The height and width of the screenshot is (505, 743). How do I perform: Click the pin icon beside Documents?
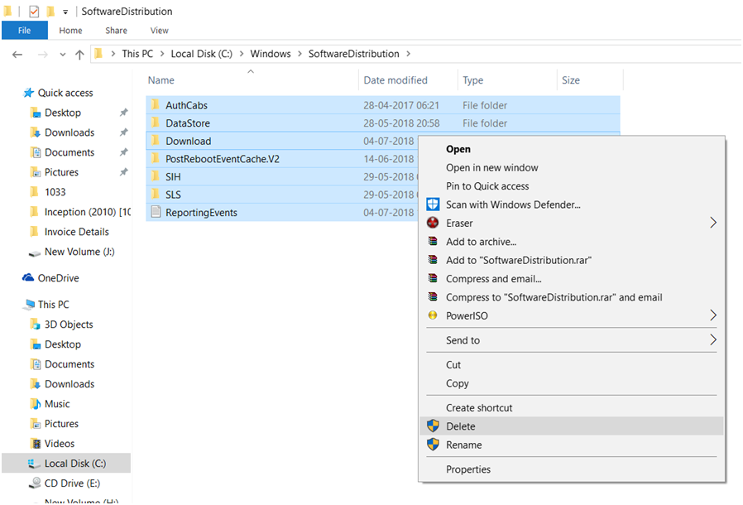(x=123, y=152)
